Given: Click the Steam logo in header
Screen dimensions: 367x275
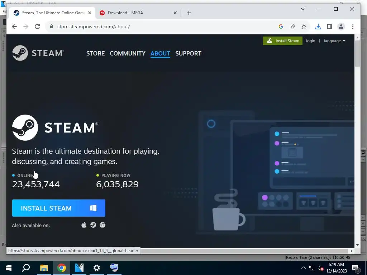Looking at the screenshot, I should point(38,53).
